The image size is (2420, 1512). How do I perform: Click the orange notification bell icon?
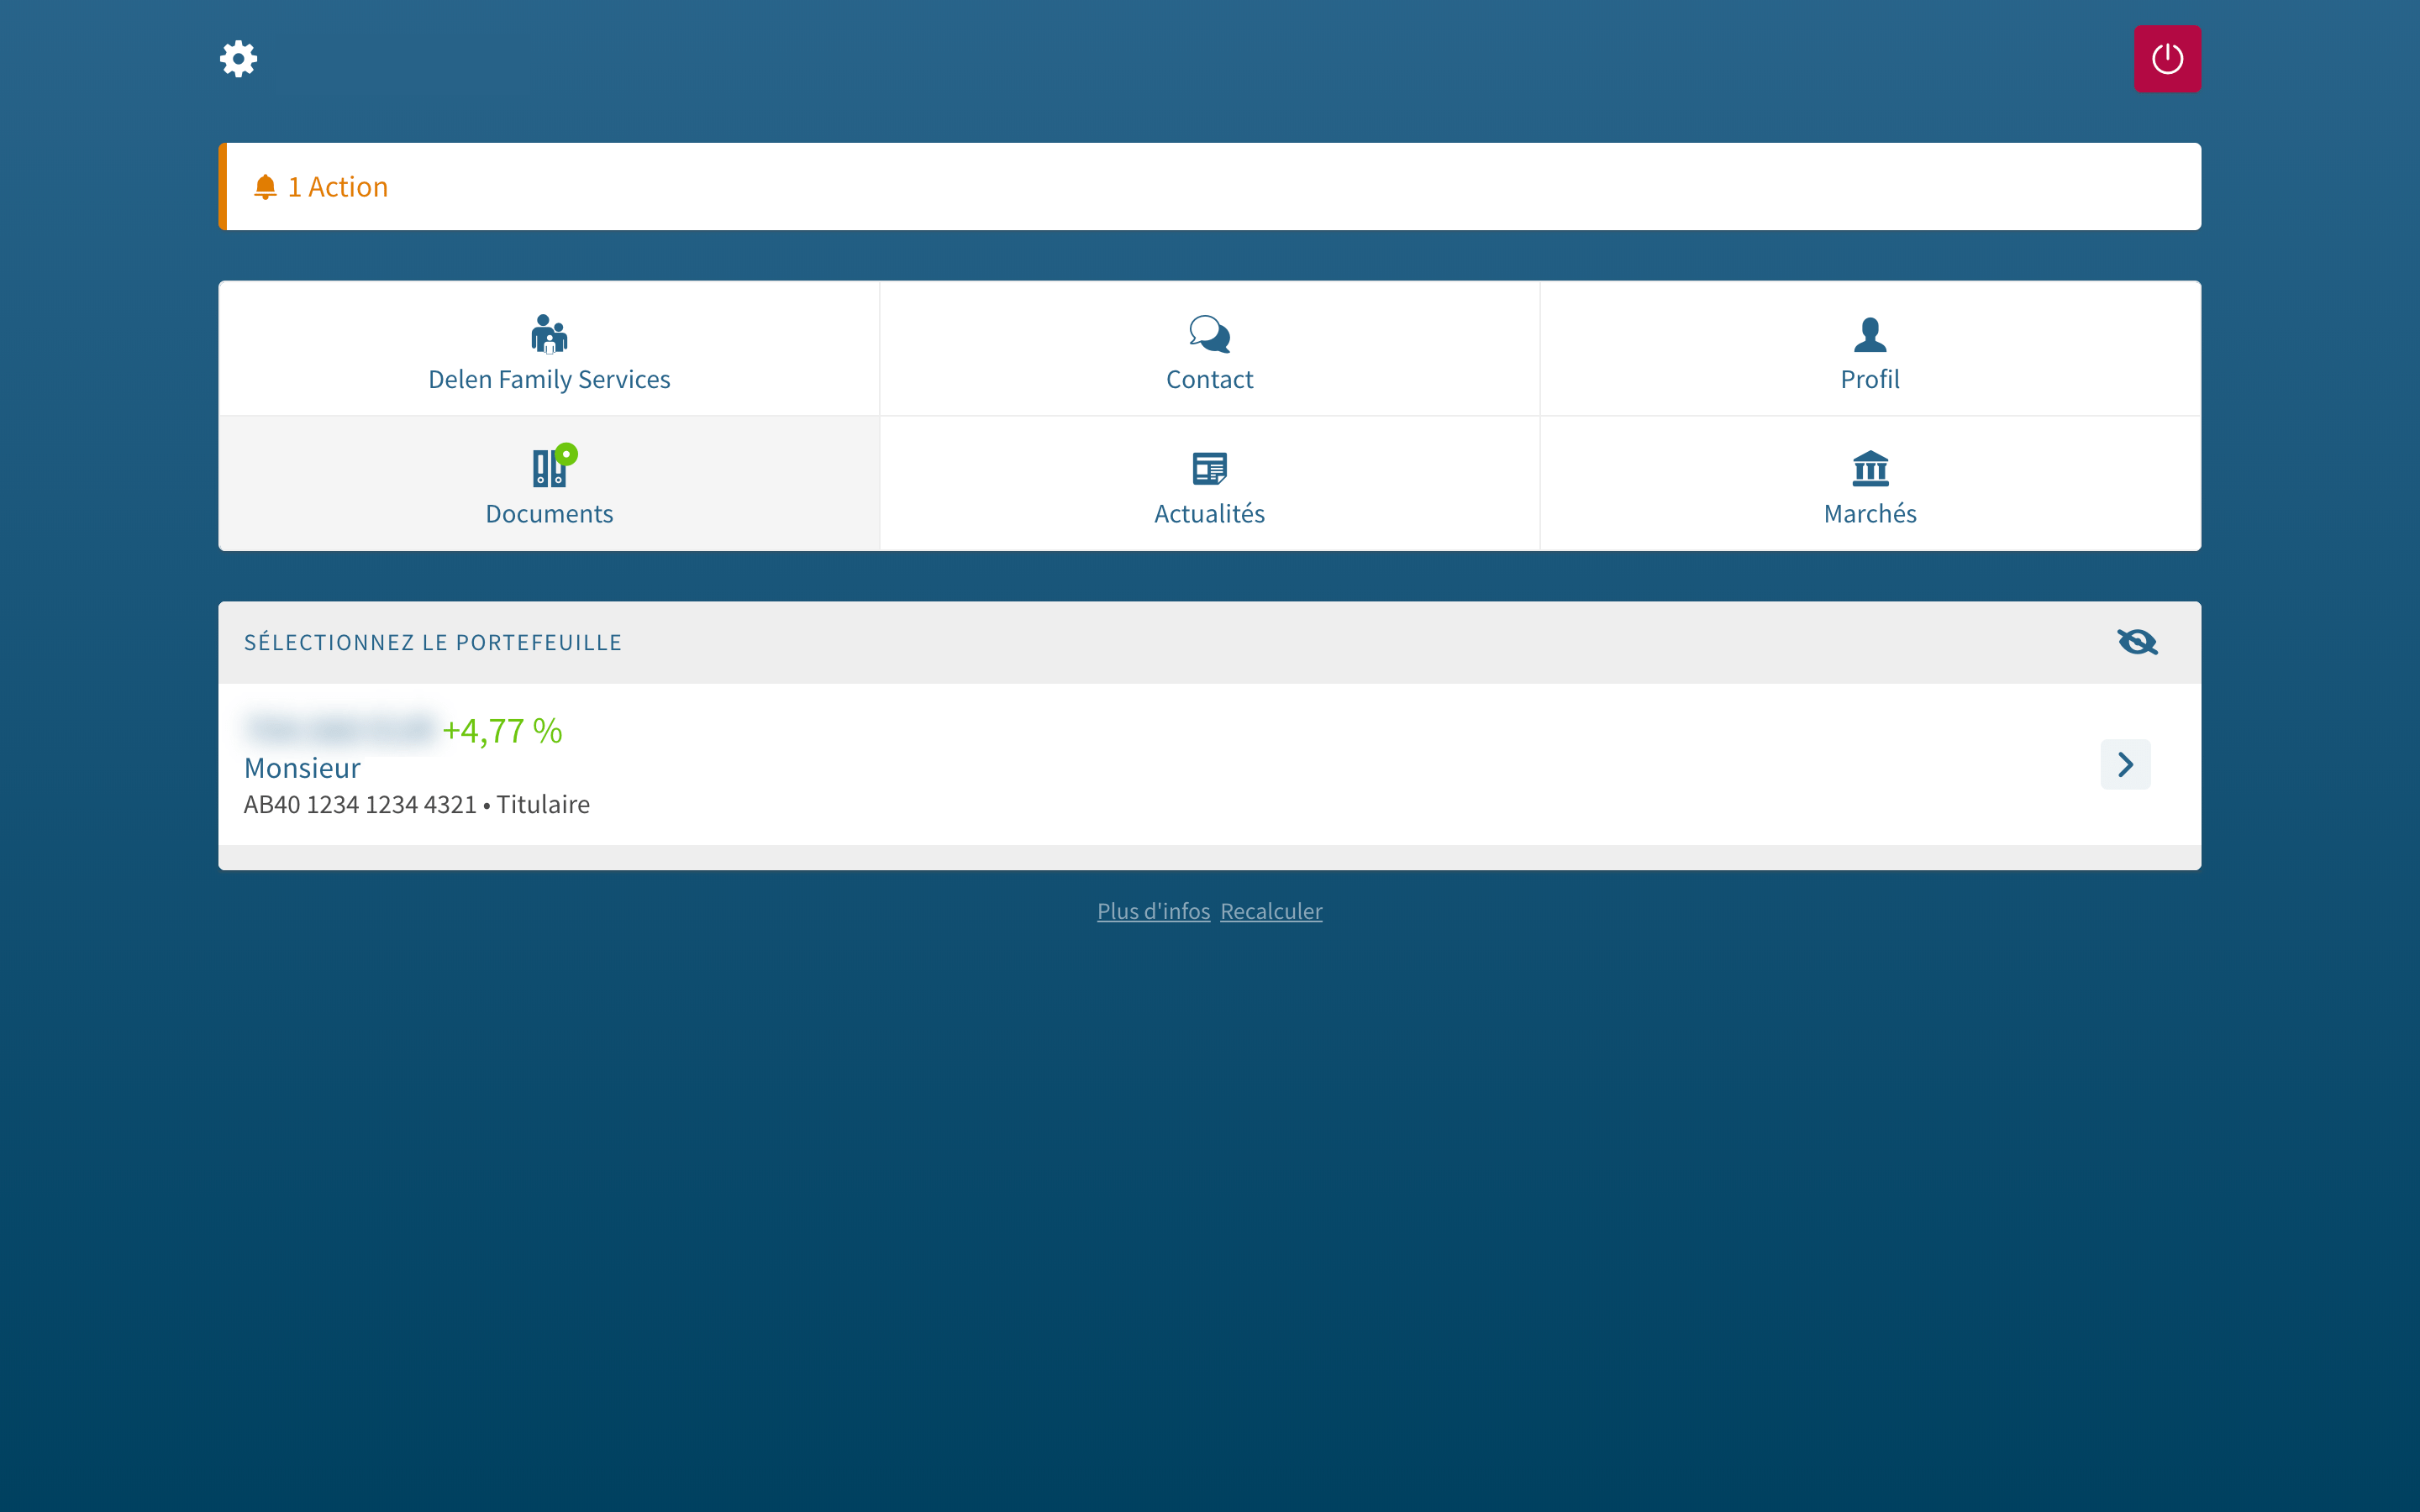[x=265, y=187]
